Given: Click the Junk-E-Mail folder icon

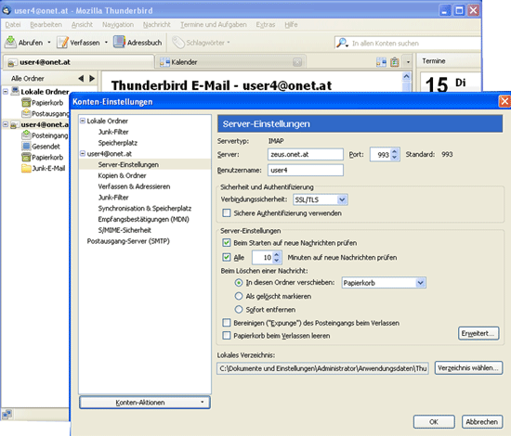Looking at the screenshot, I should coord(26,168).
